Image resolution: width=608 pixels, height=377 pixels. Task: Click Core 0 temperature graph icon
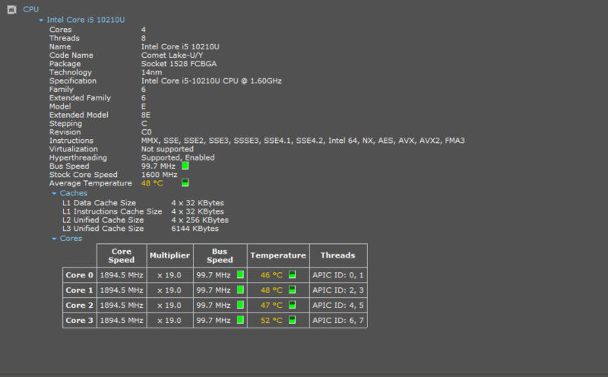point(293,274)
